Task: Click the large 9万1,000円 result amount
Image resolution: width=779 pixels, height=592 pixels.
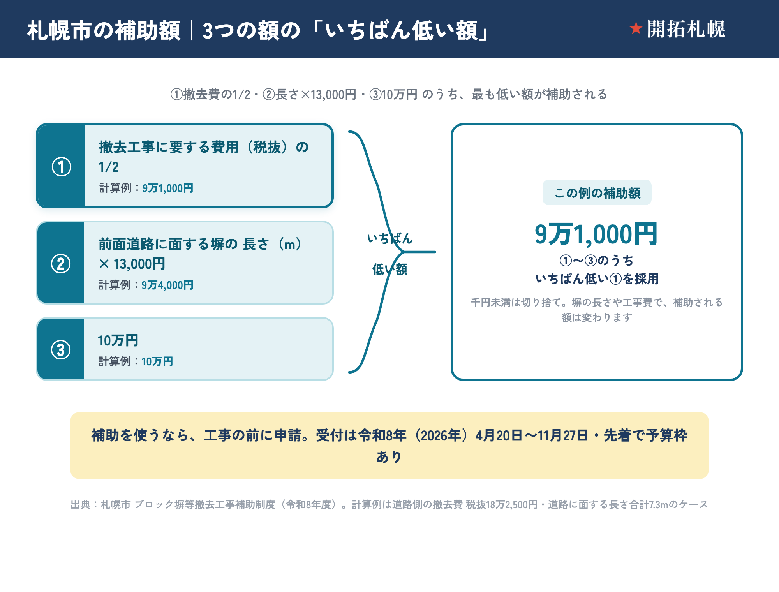Action: pos(596,234)
